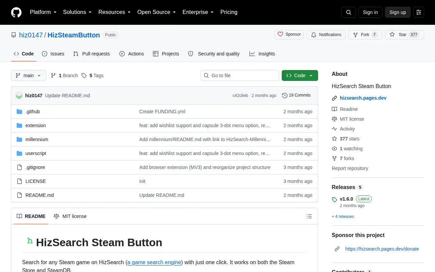Open the Projects tab

[x=166, y=54]
